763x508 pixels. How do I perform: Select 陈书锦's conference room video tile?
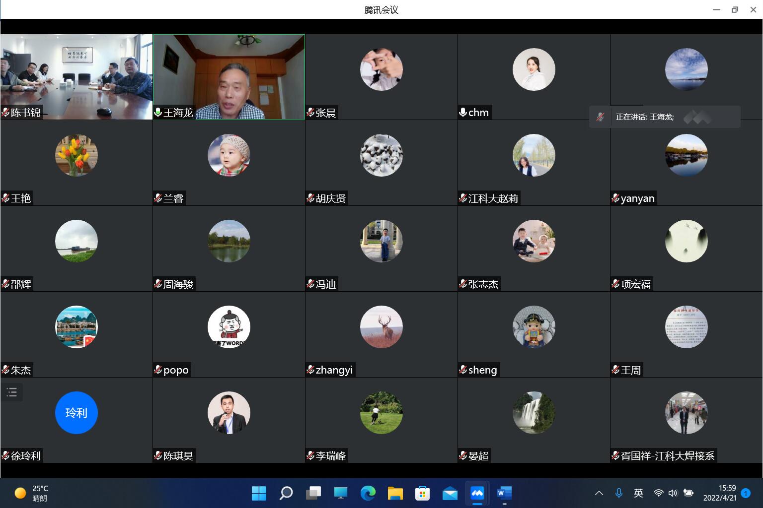point(76,77)
